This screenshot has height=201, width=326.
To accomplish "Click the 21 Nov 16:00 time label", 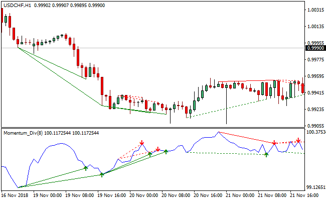I will [305, 195].
